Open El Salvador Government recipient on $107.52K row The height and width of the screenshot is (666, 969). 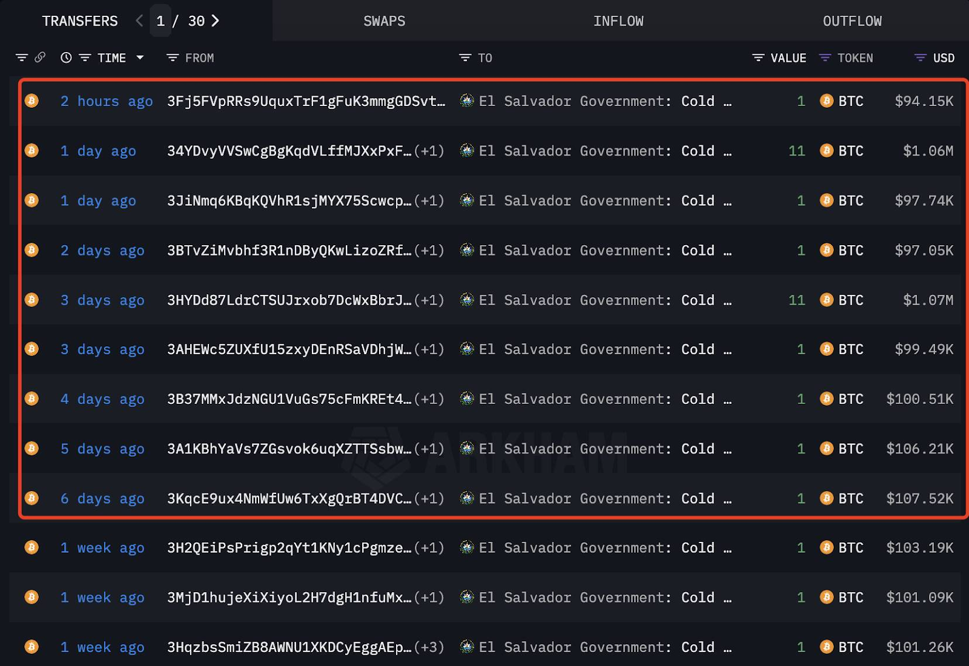(605, 498)
